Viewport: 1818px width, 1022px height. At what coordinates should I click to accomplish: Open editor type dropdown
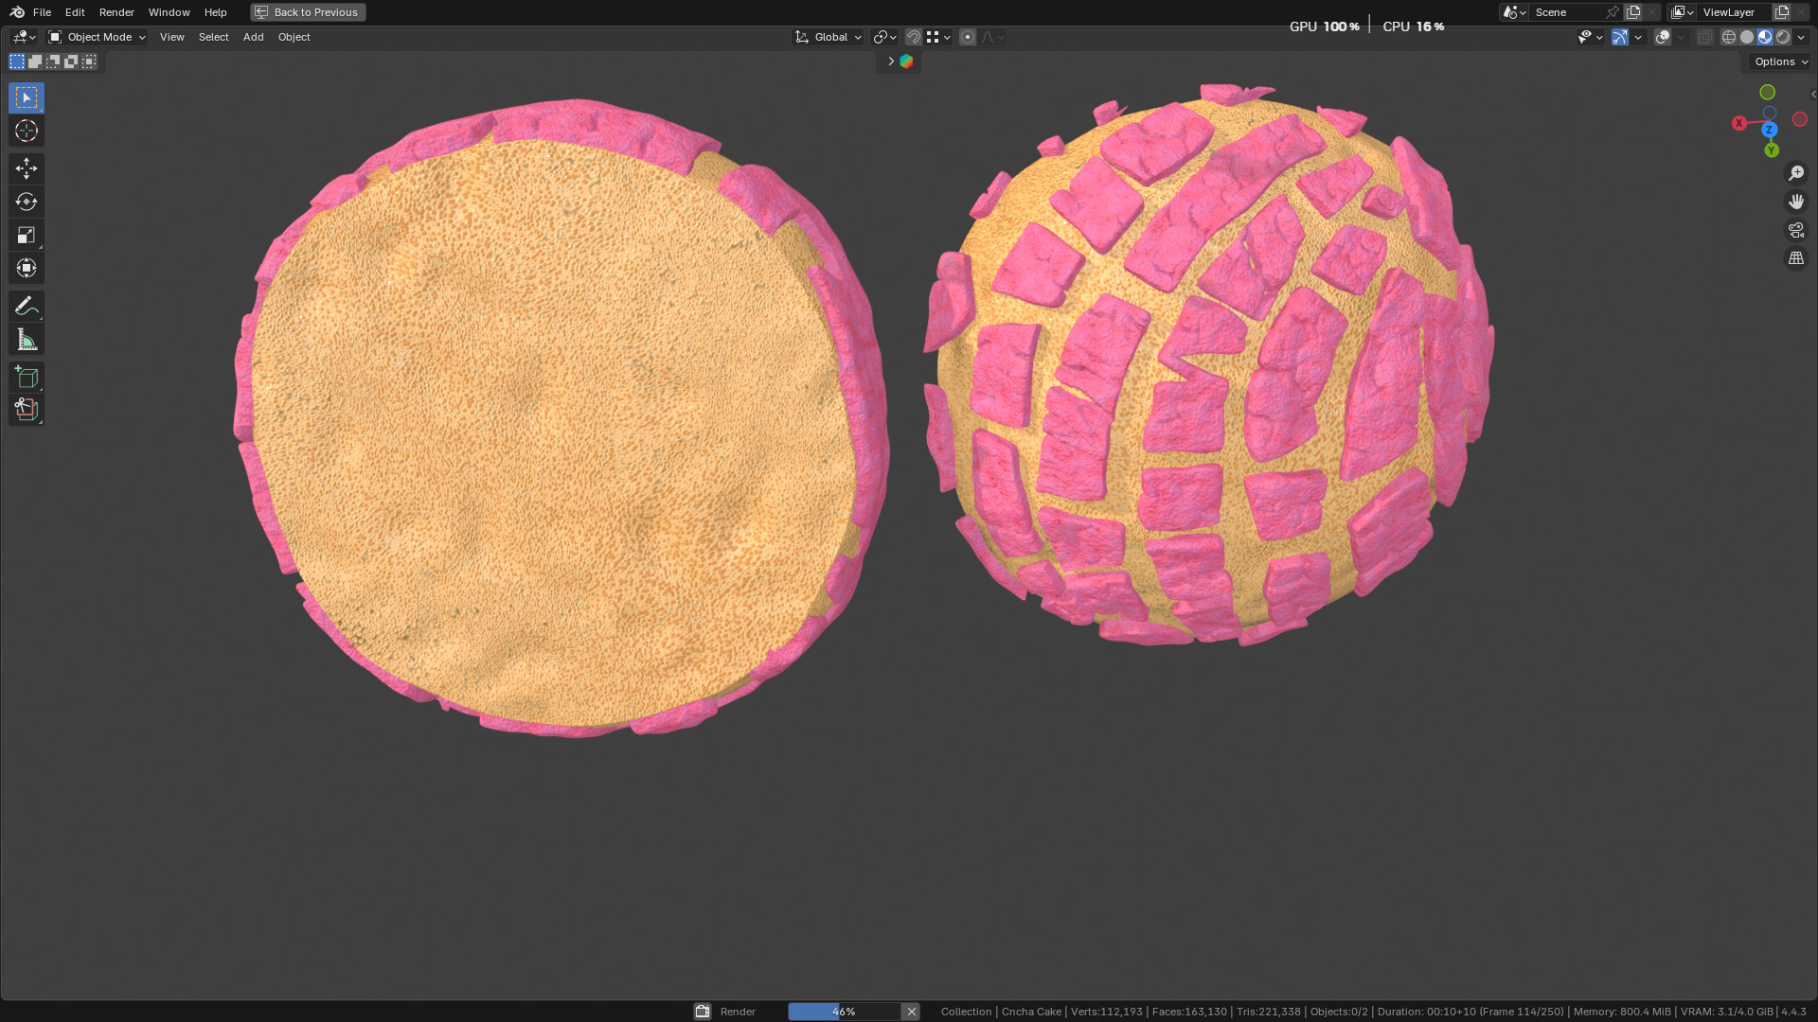click(24, 37)
